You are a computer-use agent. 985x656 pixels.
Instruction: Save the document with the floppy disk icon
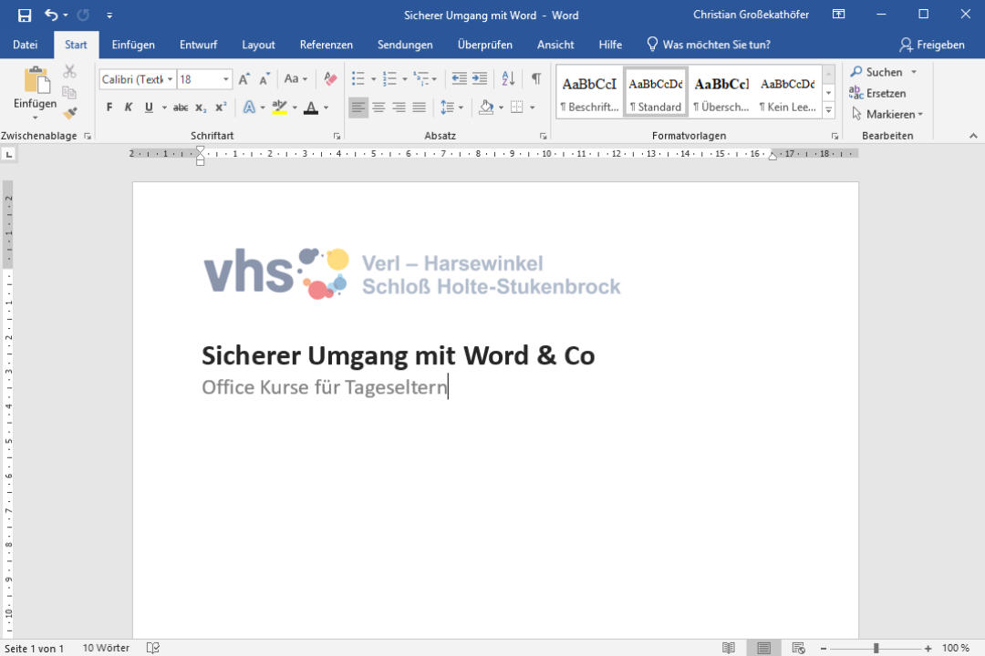(25, 15)
